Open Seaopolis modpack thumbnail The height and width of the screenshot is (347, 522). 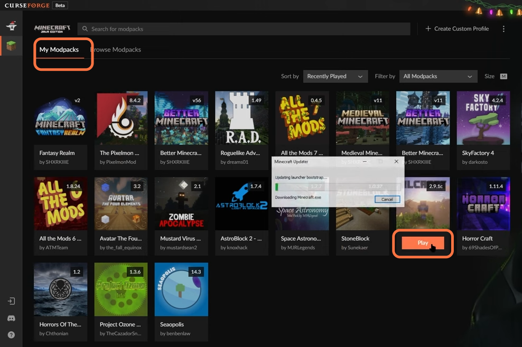pos(181,289)
